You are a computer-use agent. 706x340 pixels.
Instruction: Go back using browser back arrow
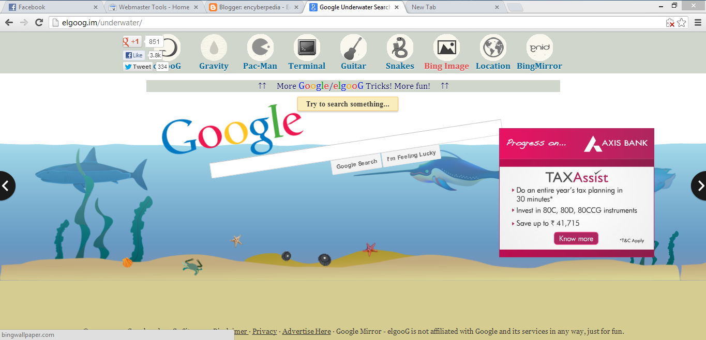point(9,22)
